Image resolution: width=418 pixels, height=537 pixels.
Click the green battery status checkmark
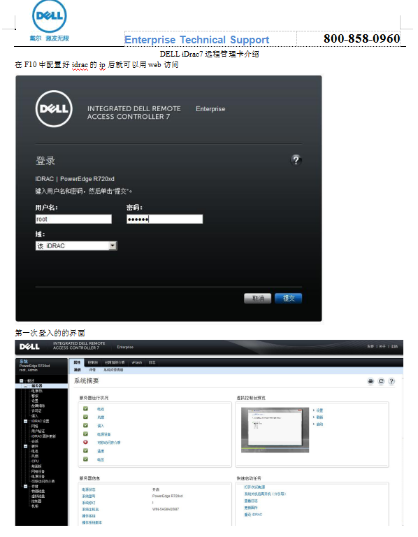tap(85, 408)
